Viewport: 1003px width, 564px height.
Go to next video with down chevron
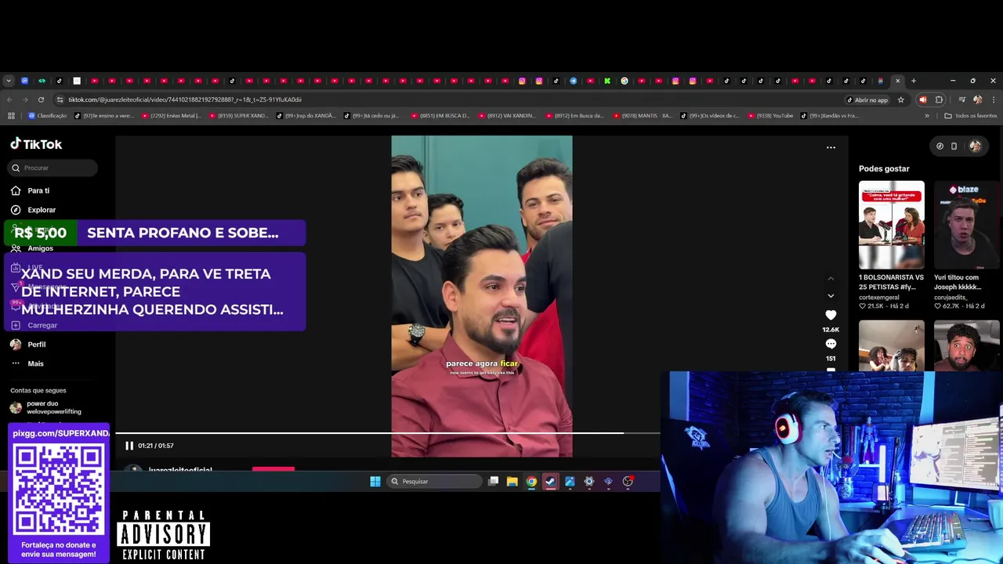coord(831,295)
